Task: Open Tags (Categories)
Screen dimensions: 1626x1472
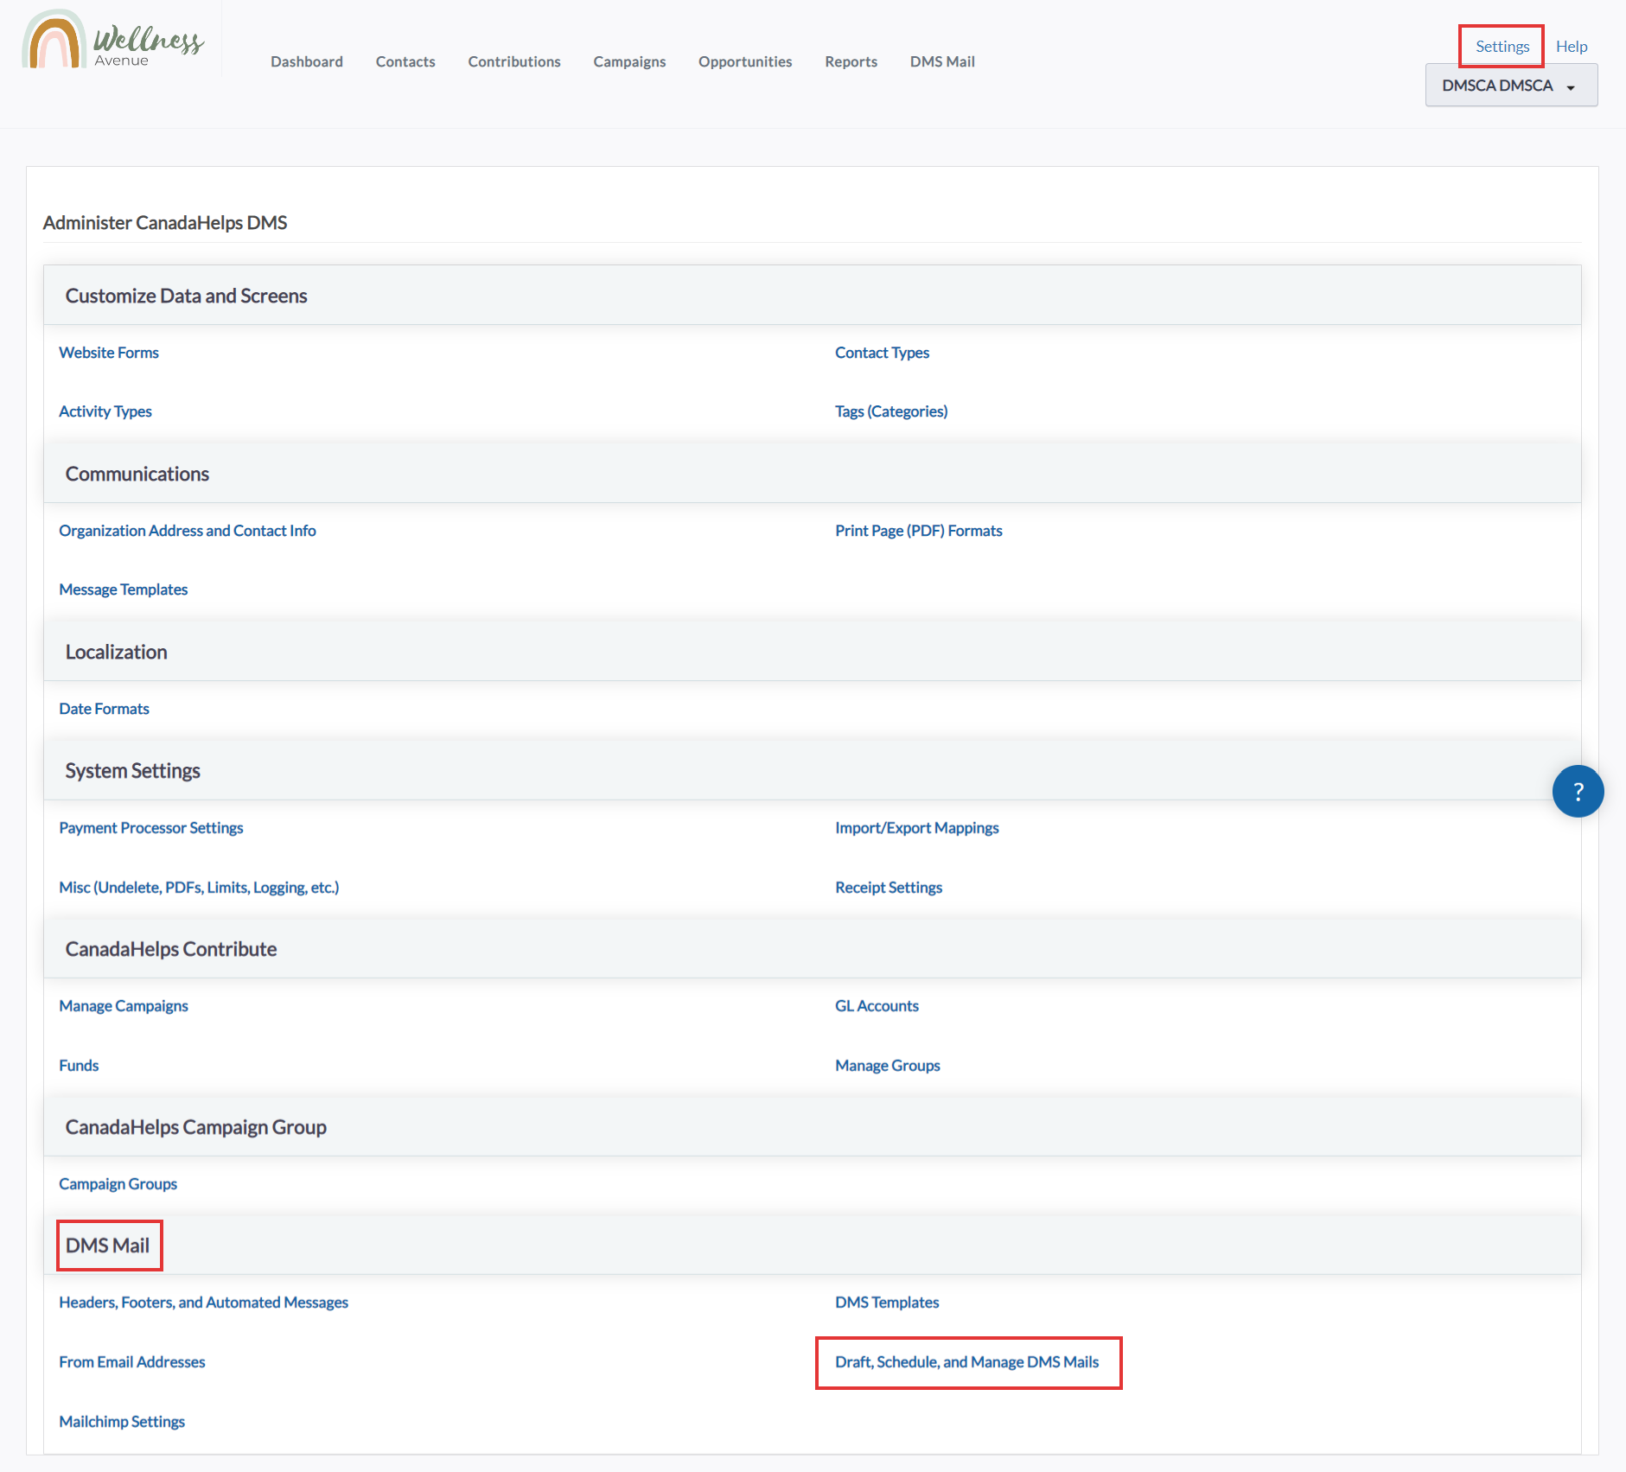Action: pos(891,411)
